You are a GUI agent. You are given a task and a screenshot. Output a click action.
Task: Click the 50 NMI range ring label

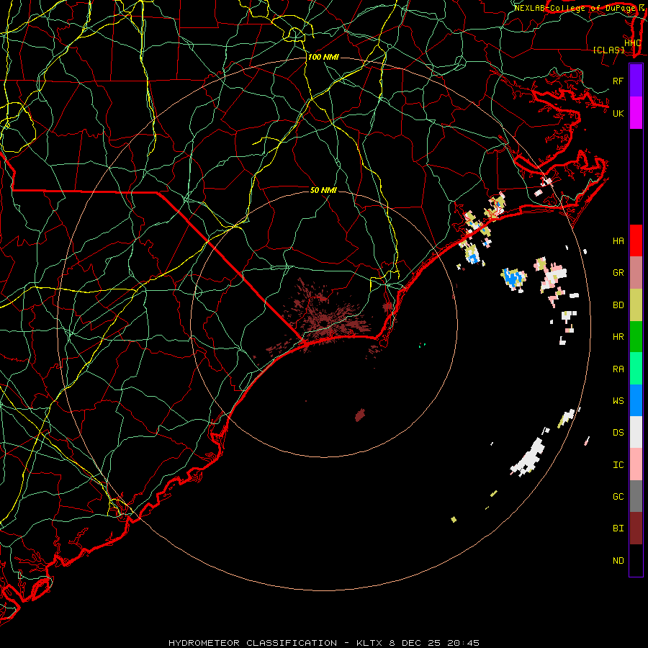[x=323, y=190]
